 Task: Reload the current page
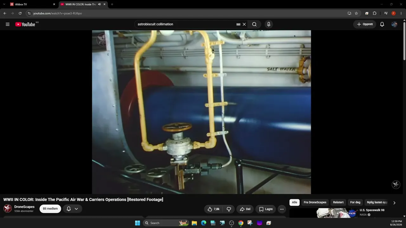coord(20,13)
